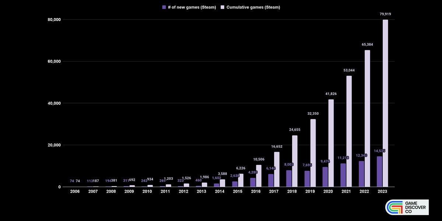Screen dimensions: 442x221
Task: Click the 1,986 data label
Action: click(204, 177)
